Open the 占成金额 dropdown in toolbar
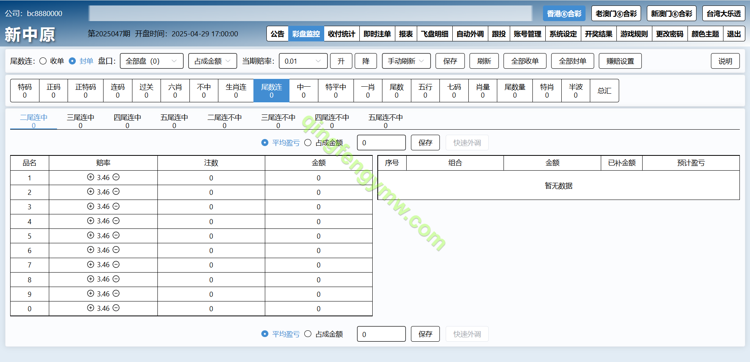This screenshot has height=362, width=750. [212, 61]
